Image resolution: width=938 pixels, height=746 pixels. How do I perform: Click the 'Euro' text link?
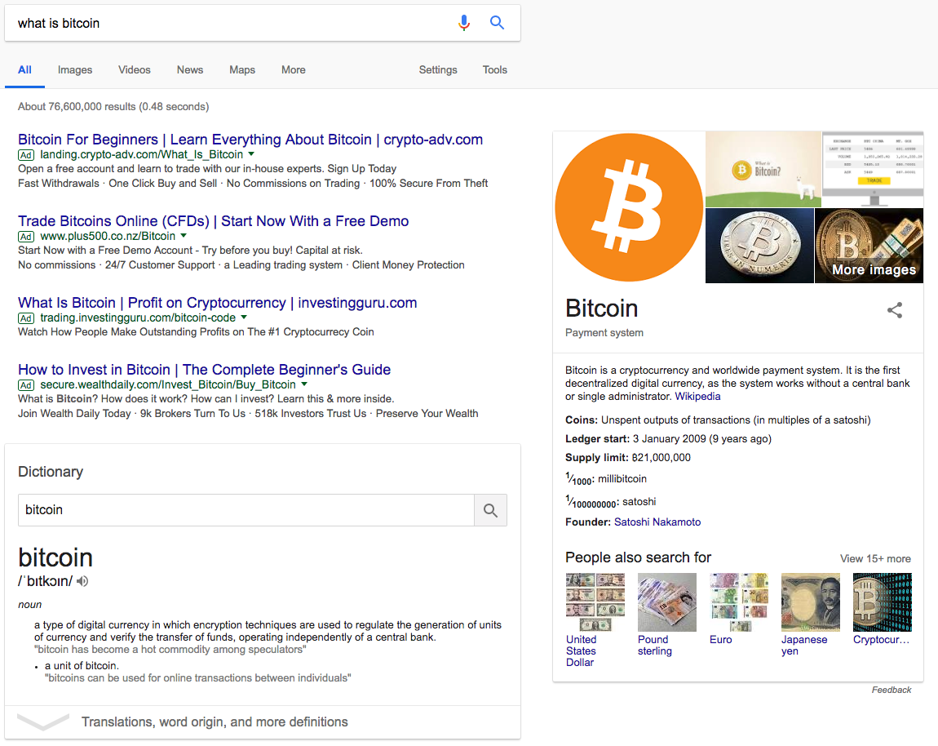[721, 639]
